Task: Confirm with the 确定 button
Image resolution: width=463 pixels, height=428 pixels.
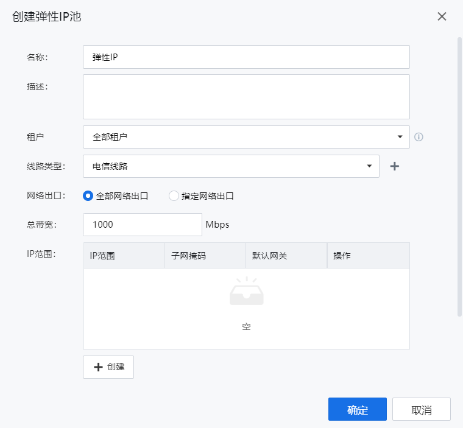Action: pyautogui.click(x=357, y=409)
